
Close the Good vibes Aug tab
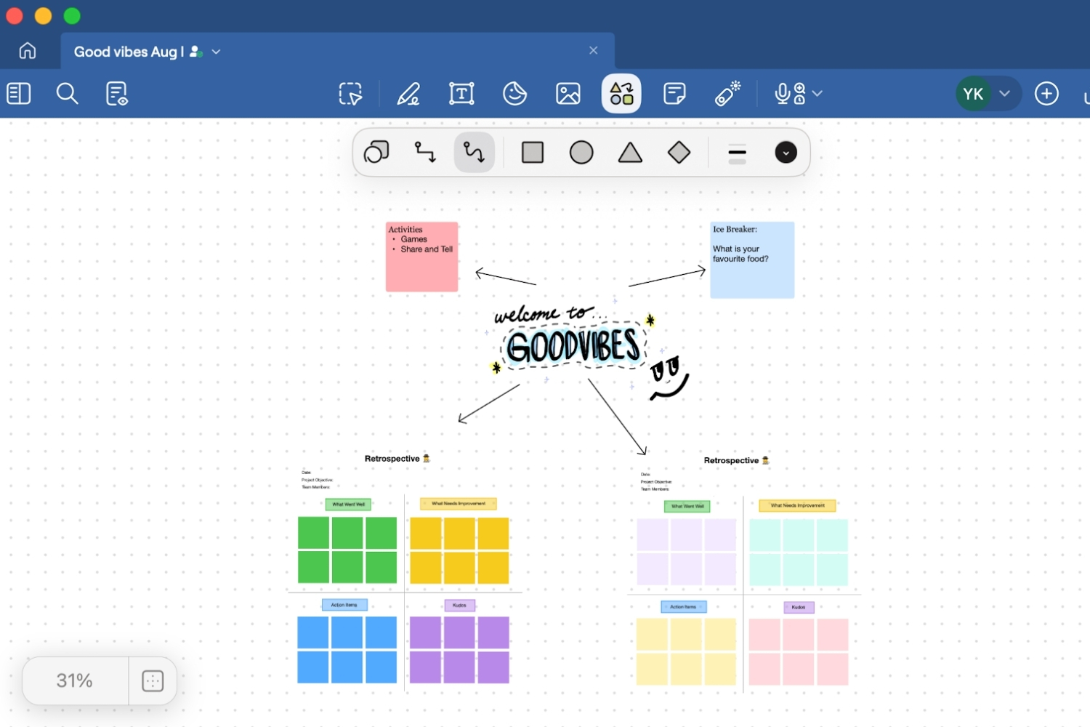(593, 50)
